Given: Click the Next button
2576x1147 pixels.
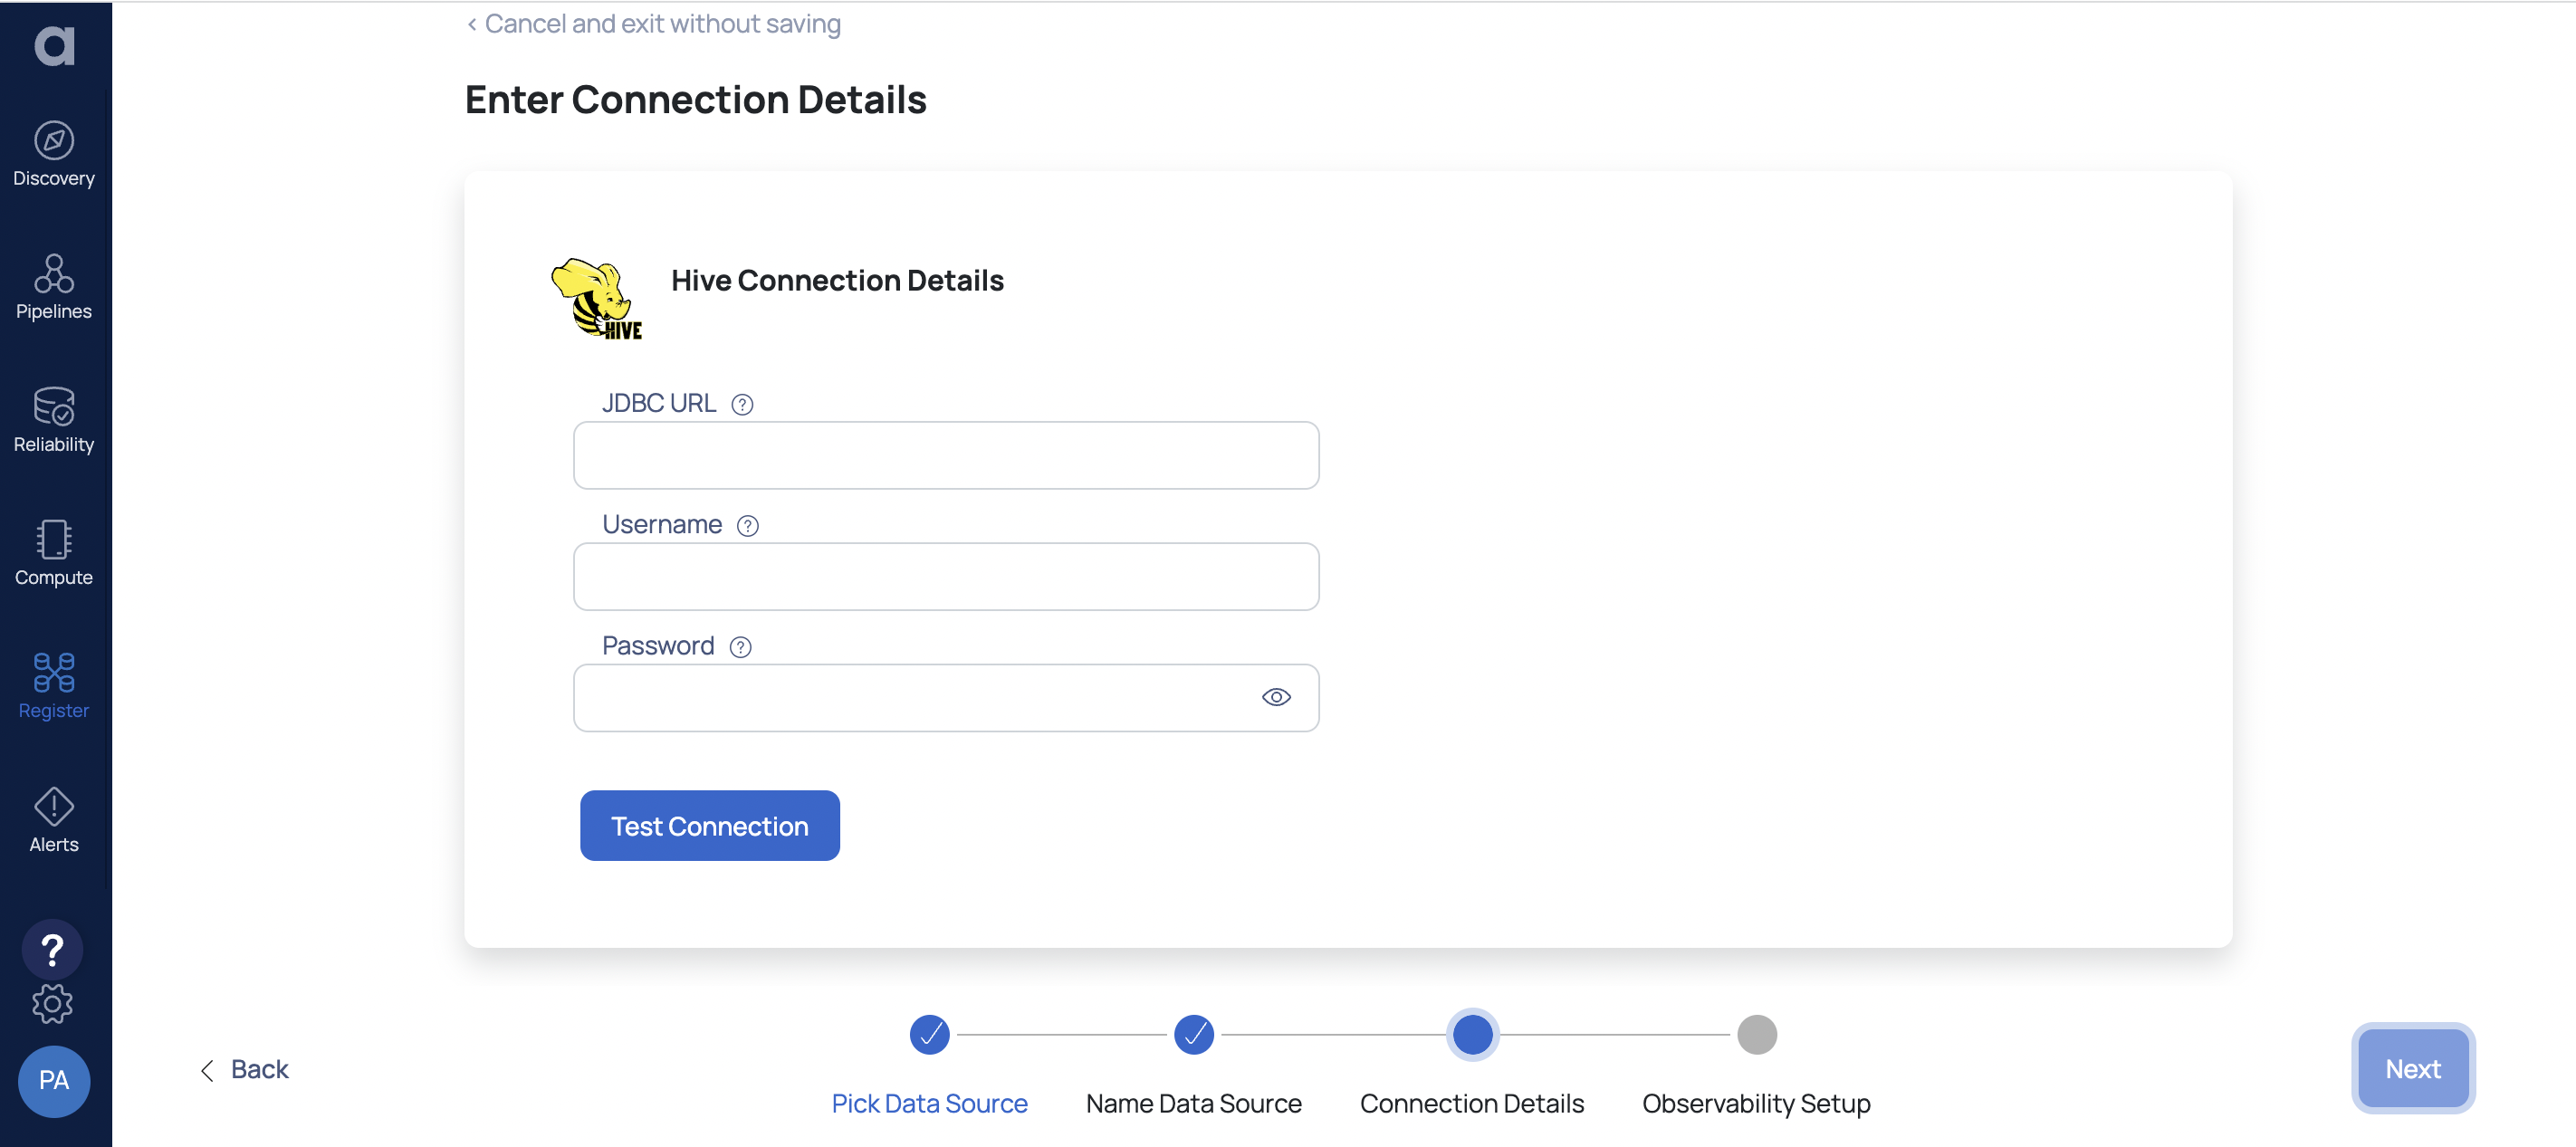Looking at the screenshot, I should (2413, 1068).
